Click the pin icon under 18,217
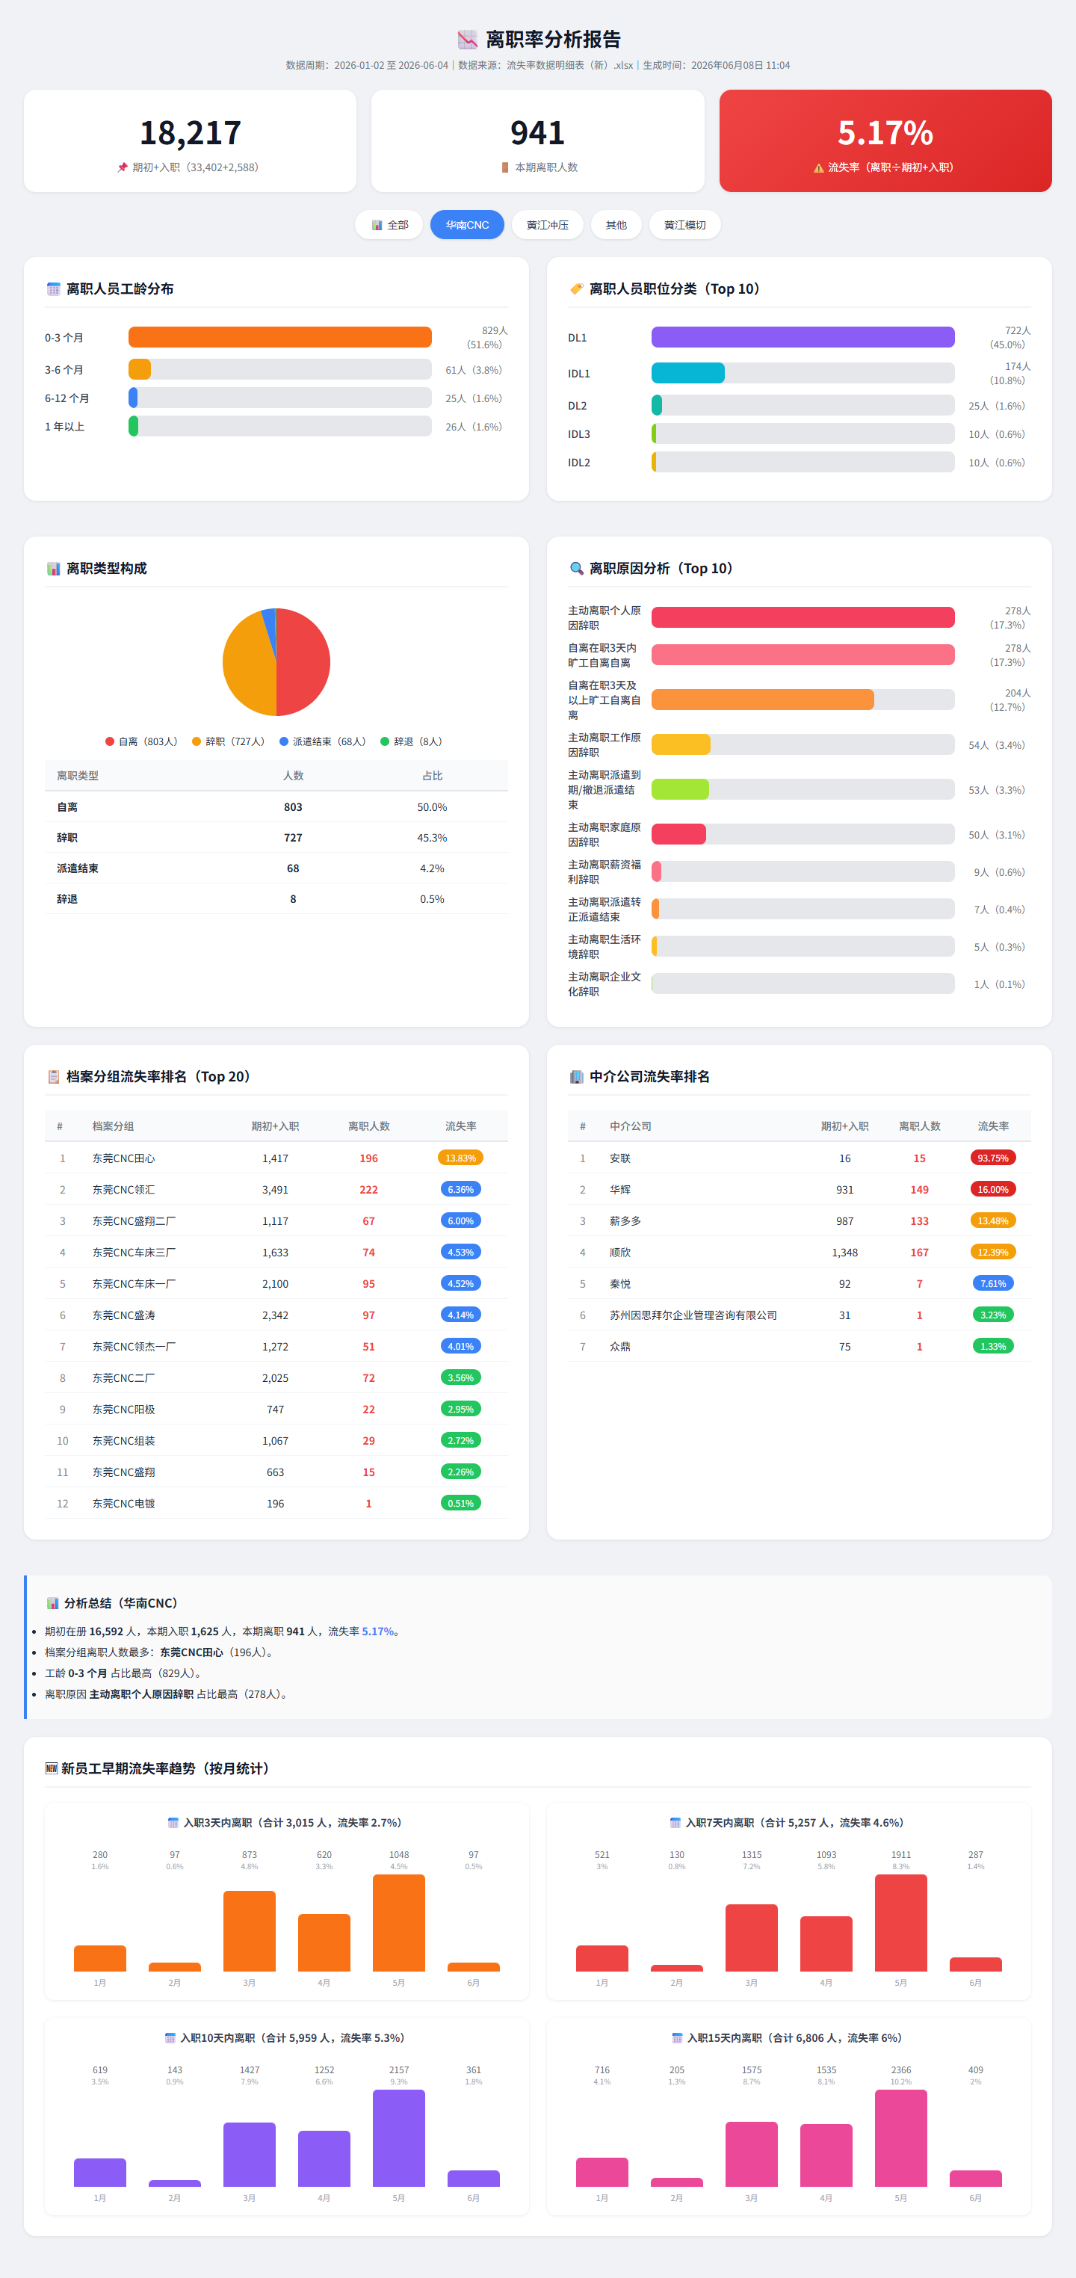The image size is (1076, 2278). pos(123,167)
